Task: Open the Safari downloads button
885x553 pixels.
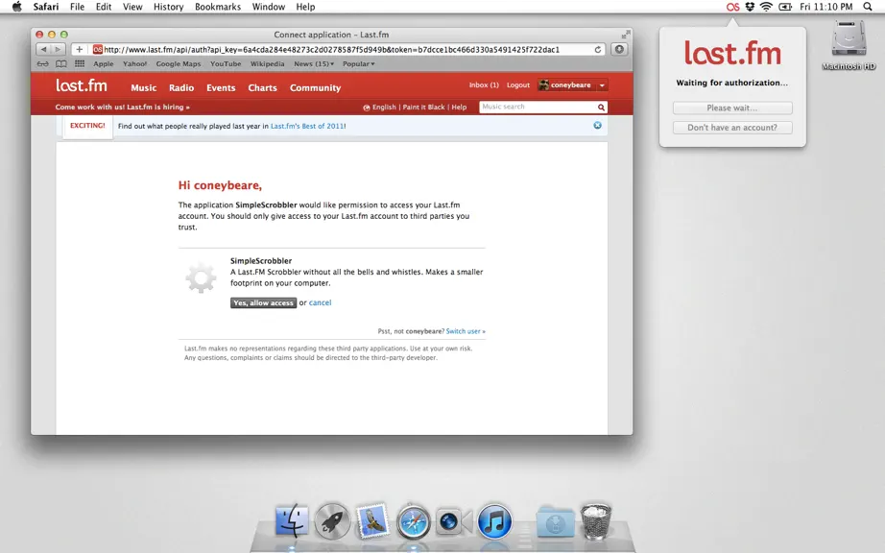Action: click(x=619, y=49)
